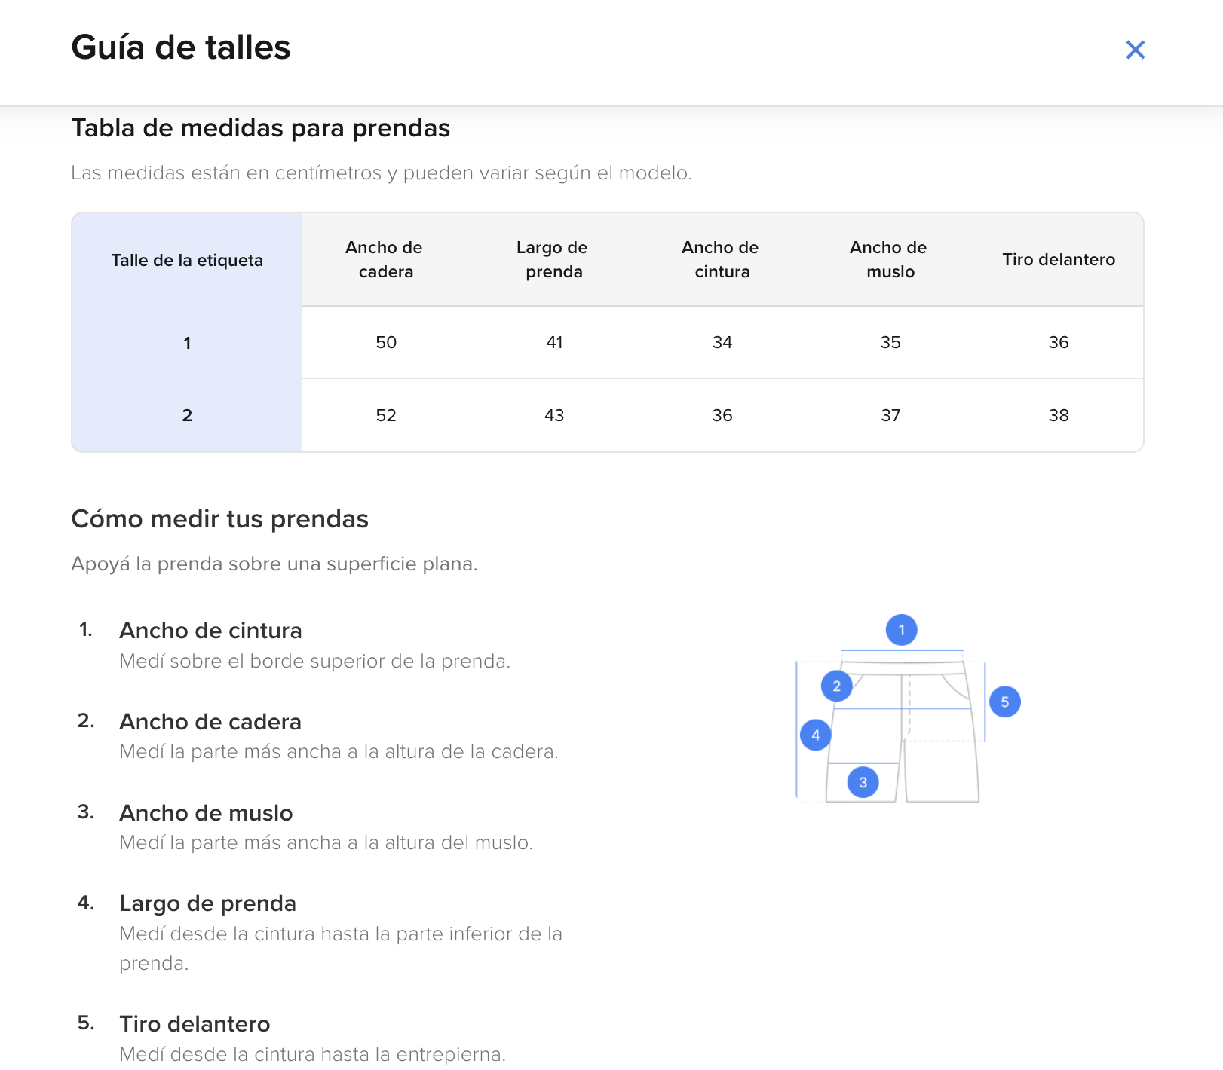Screen dimensions: 1223x1070
Task: Click 'Tiro delantero' instruction heading
Action: [x=195, y=1024]
